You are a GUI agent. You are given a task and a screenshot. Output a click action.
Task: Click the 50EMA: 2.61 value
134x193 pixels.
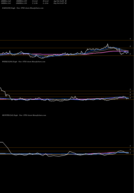click(x=6, y=3)
